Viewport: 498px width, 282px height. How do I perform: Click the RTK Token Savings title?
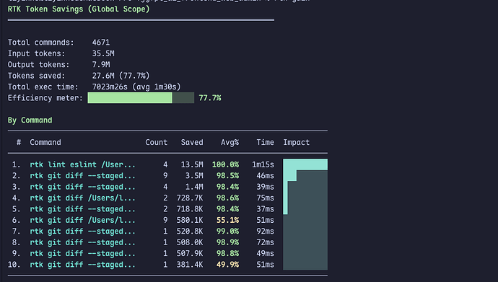79,9
